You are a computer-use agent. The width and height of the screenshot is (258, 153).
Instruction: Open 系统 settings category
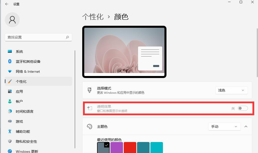tap(38, 51)
